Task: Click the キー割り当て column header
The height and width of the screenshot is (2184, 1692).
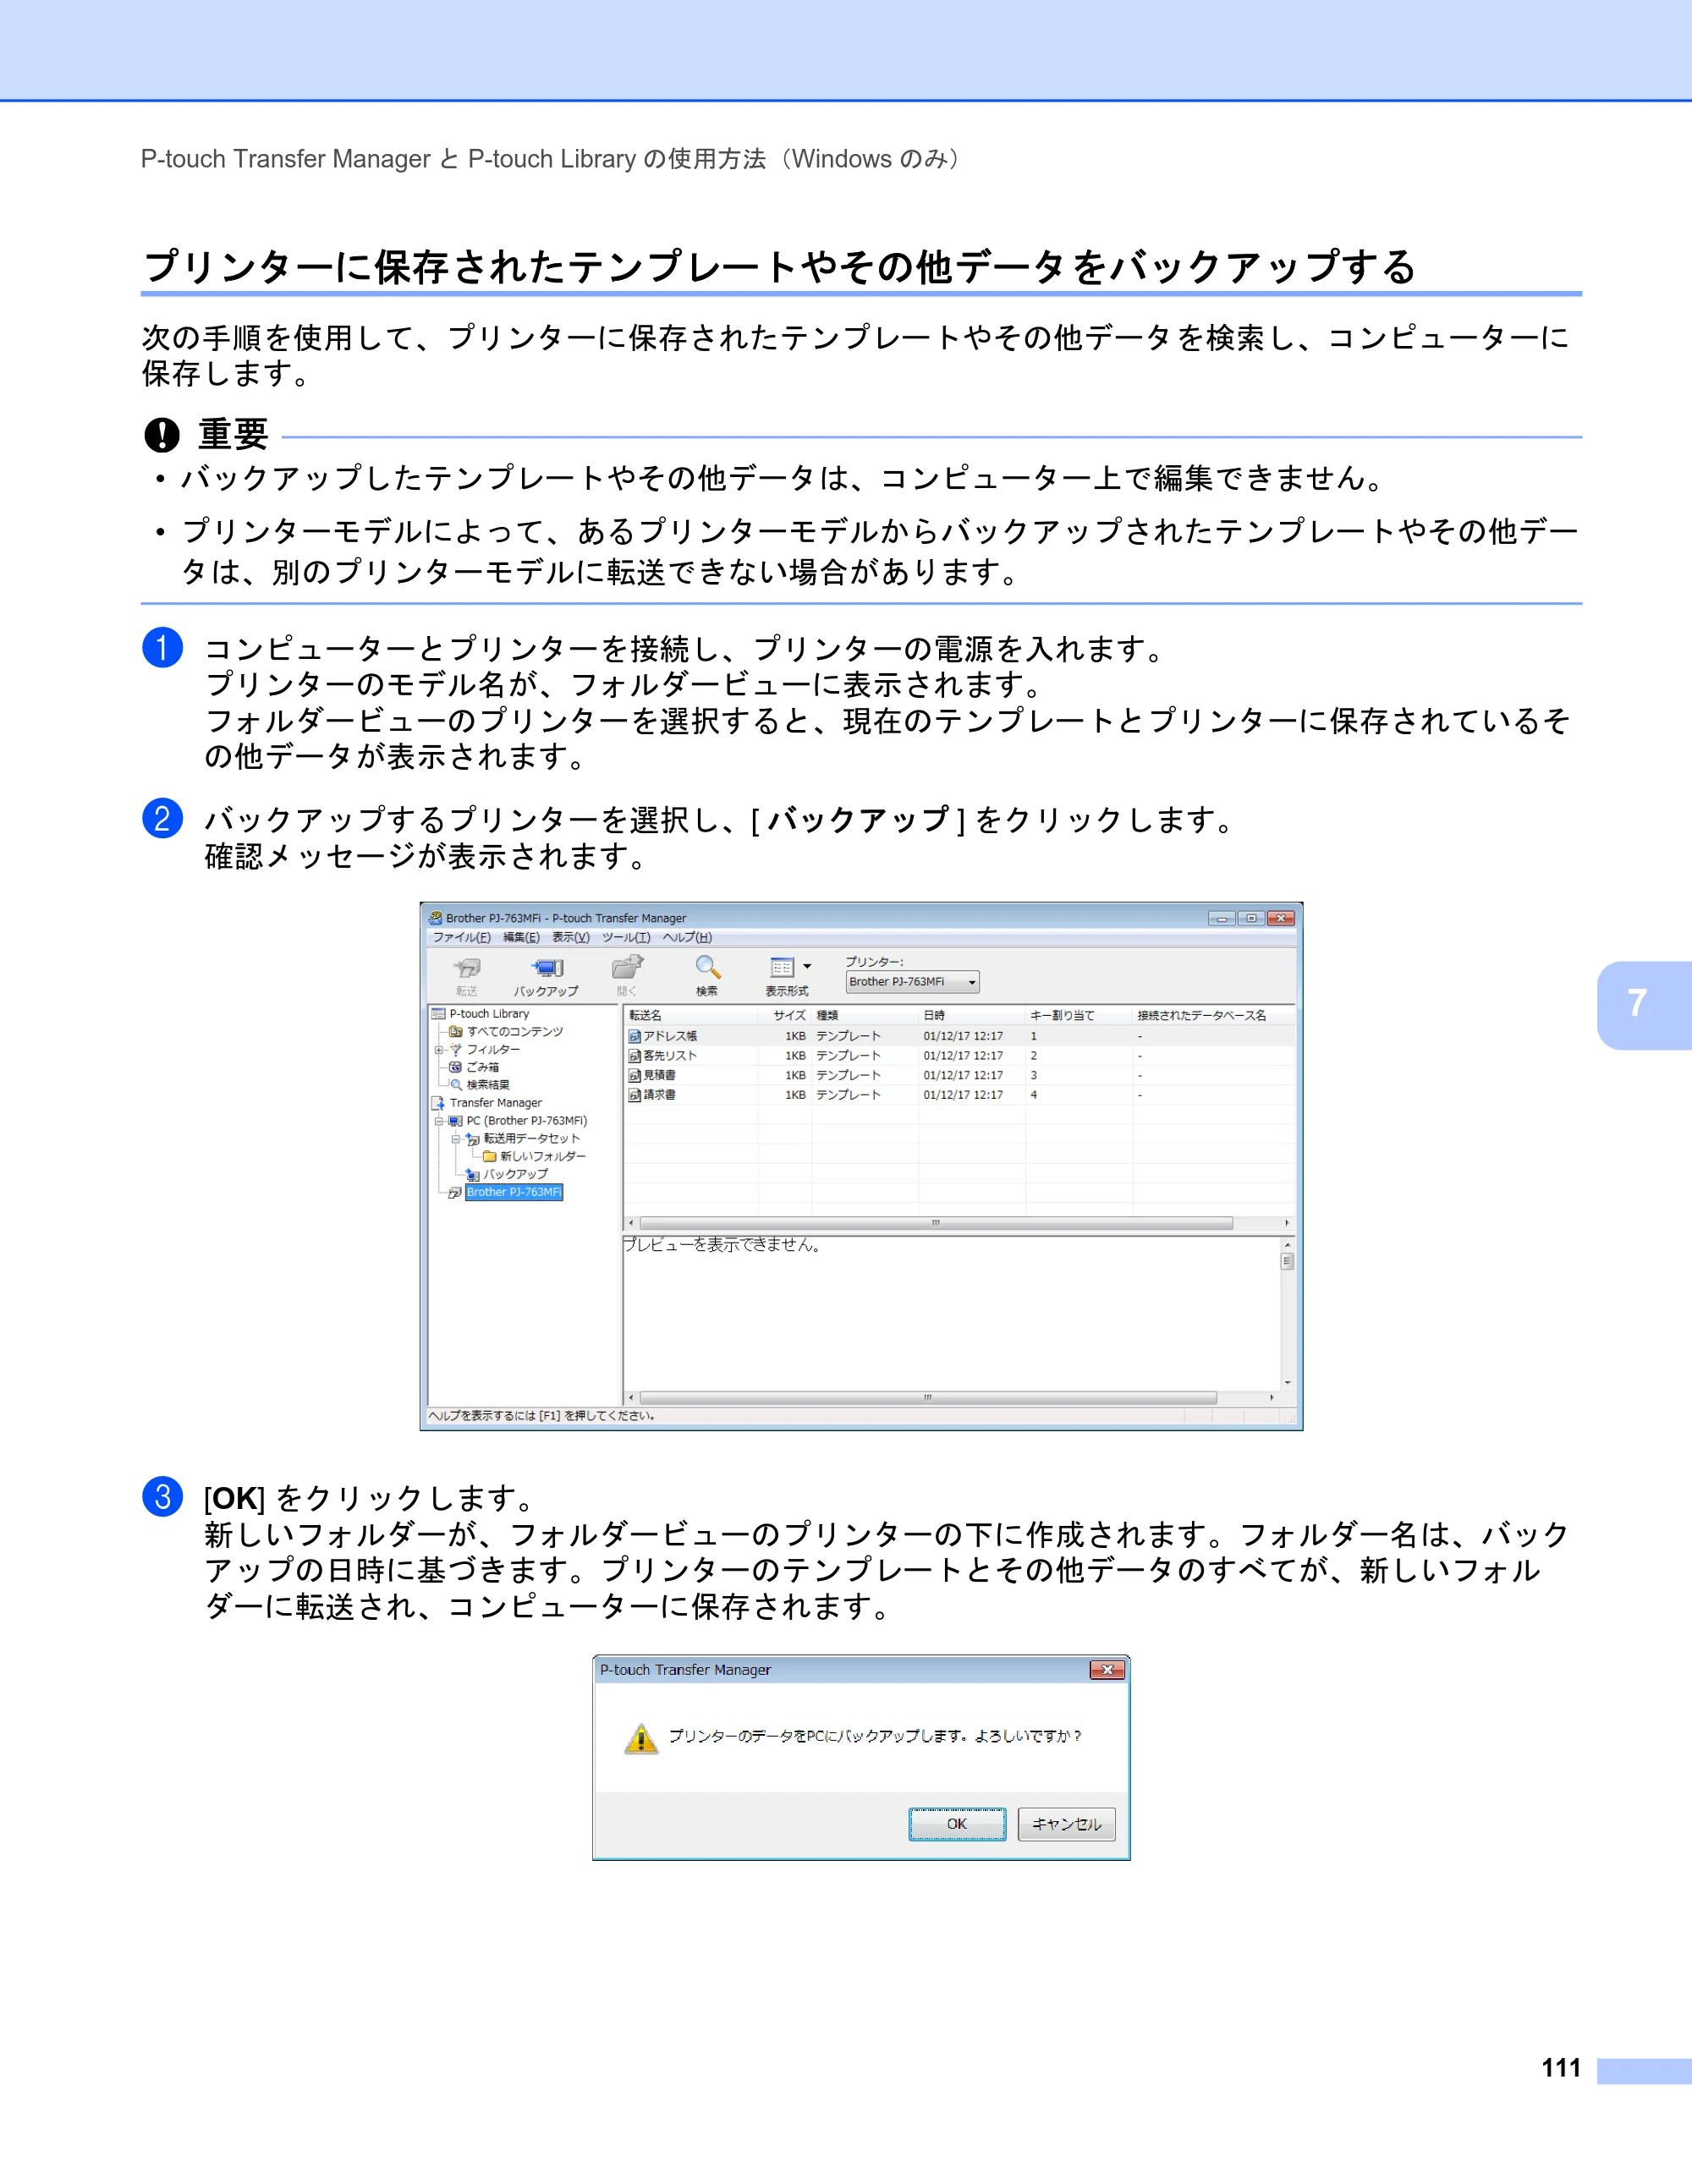Action: click(x=1079, y=1015)
